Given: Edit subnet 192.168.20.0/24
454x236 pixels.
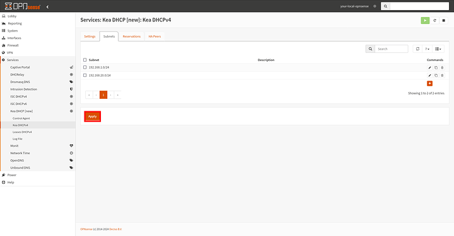Looking at the screenshot, I should pos(429,76).
